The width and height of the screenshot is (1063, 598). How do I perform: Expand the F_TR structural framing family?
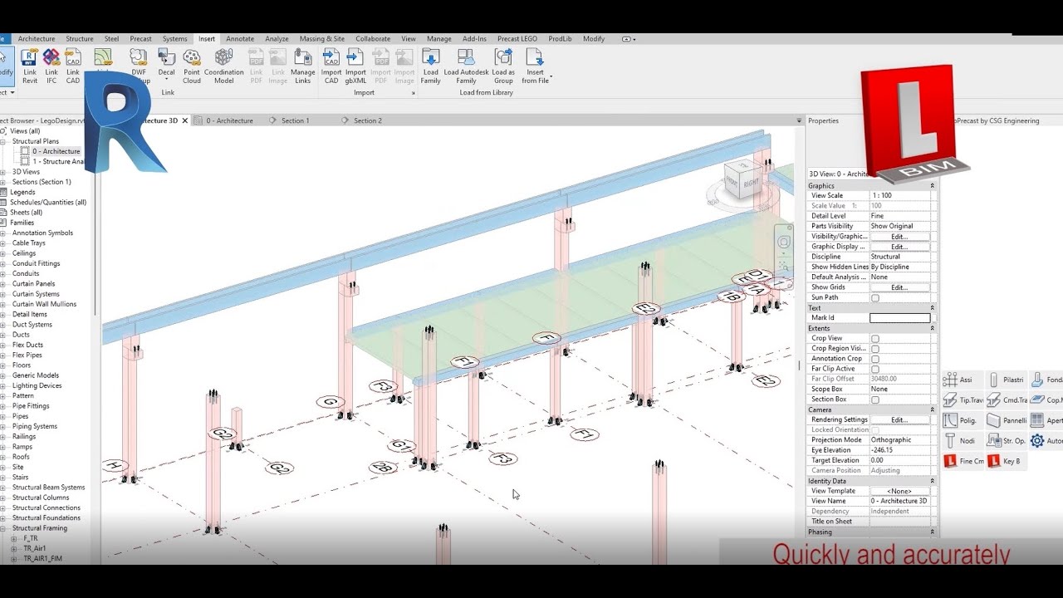coord(13,538)
